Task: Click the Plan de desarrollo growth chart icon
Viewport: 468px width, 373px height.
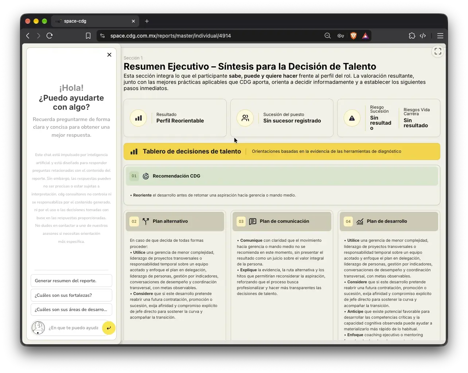Action: (360, 221)
